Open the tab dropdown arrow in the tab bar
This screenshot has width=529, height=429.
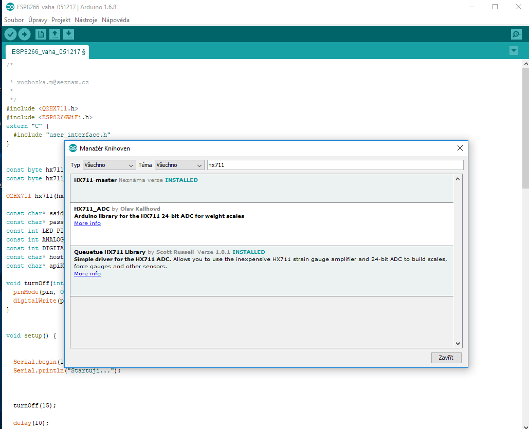(x=514, y=51)
